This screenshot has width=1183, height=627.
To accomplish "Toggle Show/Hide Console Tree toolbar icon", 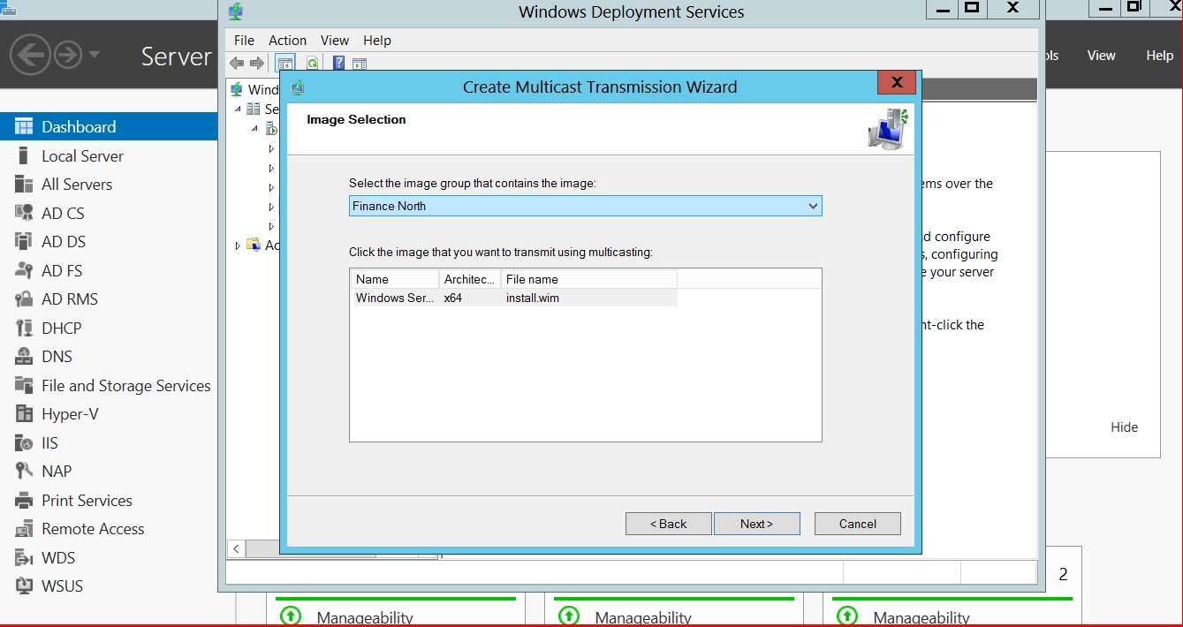I will click(x=284, y=63).
